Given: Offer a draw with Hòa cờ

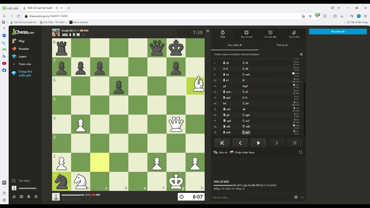Looking at the screenshot, I should coord(221,152).
